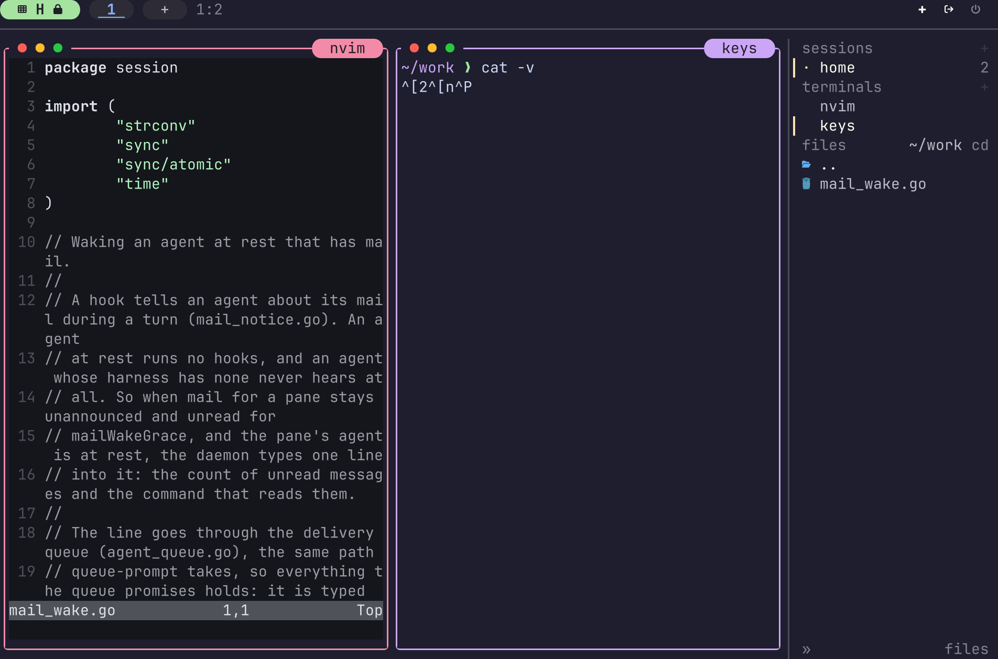Screen dimensions: 998x659
Task: Add a new session with sessions plus
Action: point(984,48)
